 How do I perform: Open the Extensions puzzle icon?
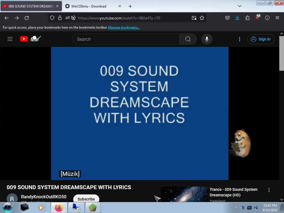click(247, 18)
